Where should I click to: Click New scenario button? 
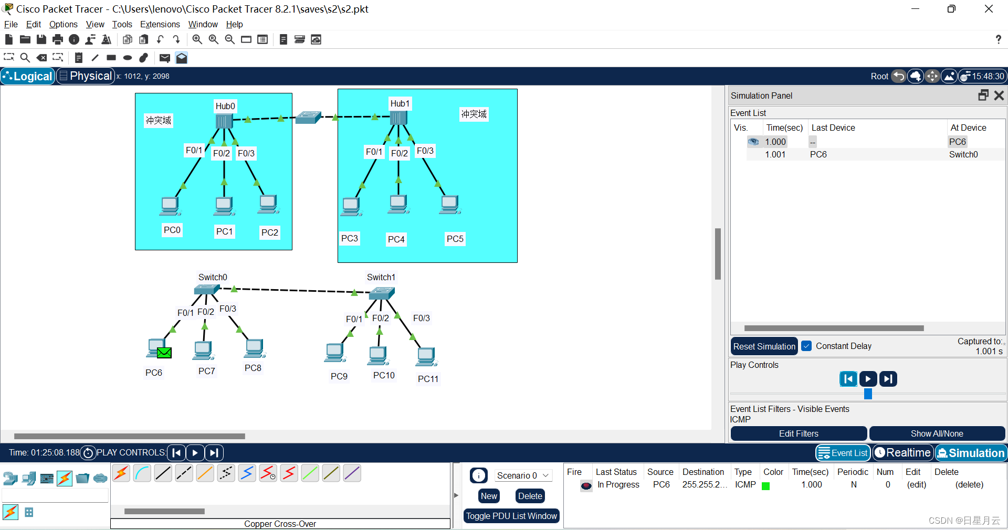pos(489,496)
